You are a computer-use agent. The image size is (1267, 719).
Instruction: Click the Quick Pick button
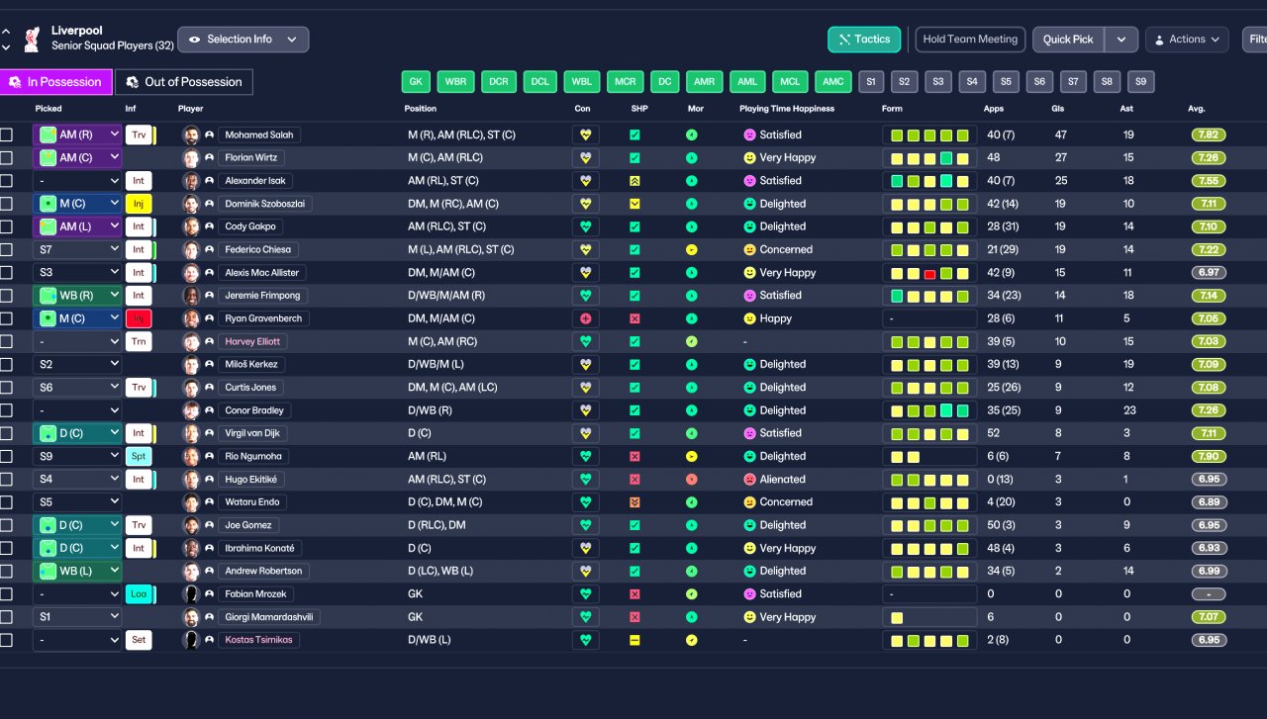coord(1068,40)
